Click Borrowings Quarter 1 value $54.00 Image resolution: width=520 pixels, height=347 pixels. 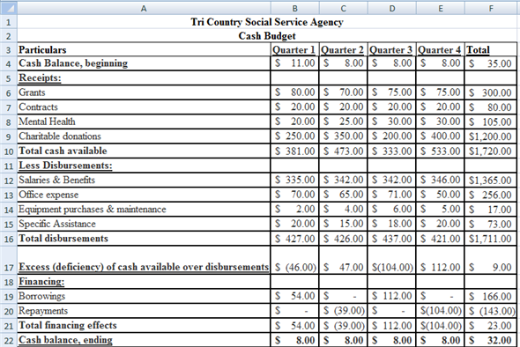295,296
